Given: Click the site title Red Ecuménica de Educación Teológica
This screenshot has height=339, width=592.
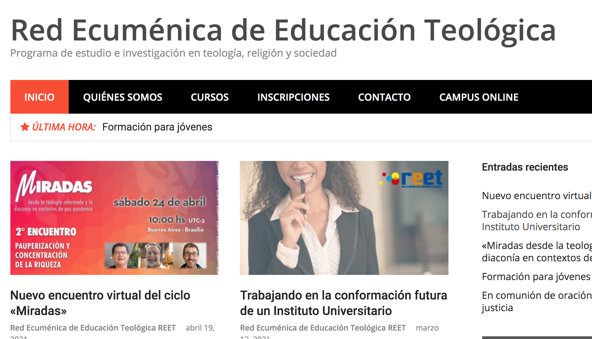Looking at the screenshot, I should (283, 30).
